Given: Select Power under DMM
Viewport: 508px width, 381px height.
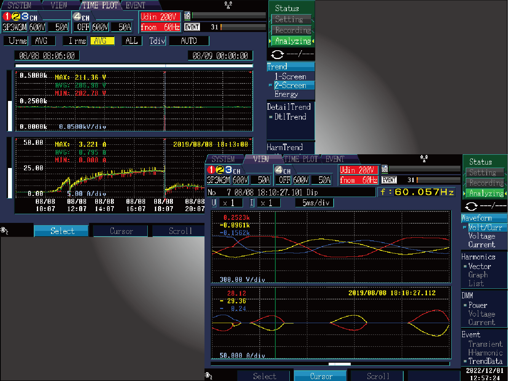Looking at the screenshot, I should [x=478, y=305].
